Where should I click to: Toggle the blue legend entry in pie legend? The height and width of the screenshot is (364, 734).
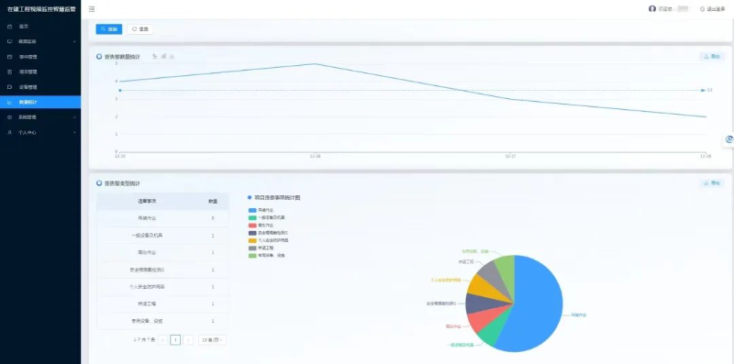(x=252, y=211)
